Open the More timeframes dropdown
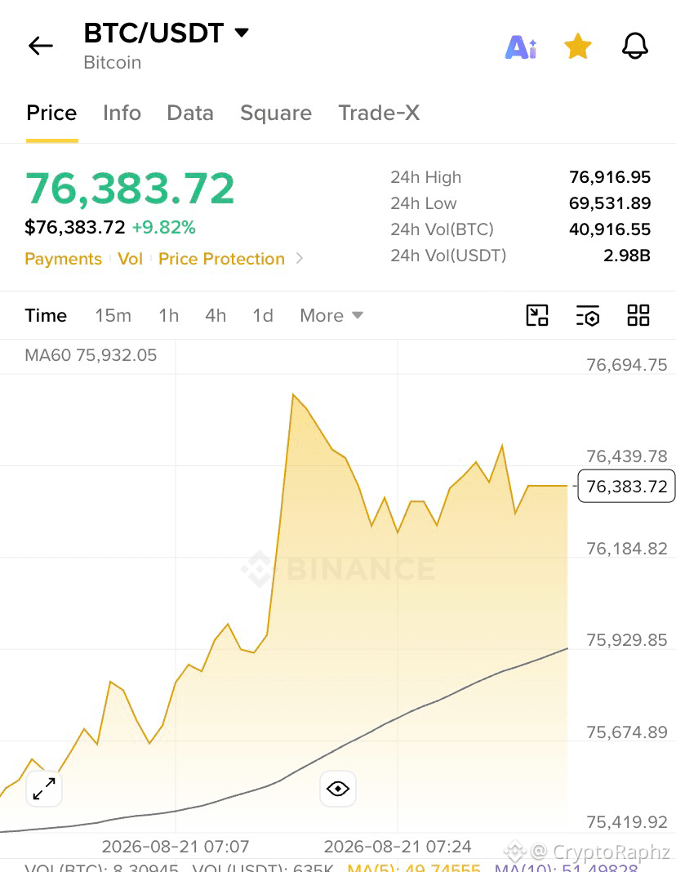The width and height of the screenshot is (676, 872). click(x=331, y=315)
